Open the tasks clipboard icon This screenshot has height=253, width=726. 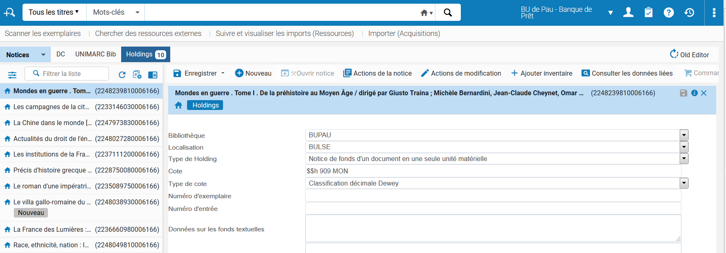648,13
